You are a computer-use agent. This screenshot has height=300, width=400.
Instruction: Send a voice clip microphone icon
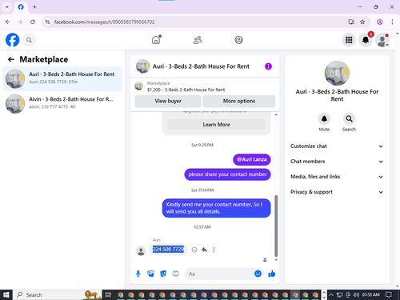click(138, 274)
